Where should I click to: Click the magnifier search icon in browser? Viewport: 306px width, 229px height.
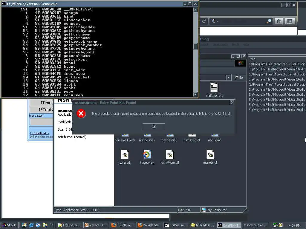(269, 21)
